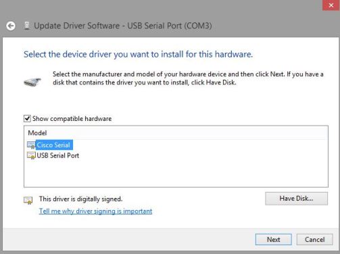Click Next to install the driver
Image resolution: width=340 pixels, height=254 pixels.
(274, 239)
